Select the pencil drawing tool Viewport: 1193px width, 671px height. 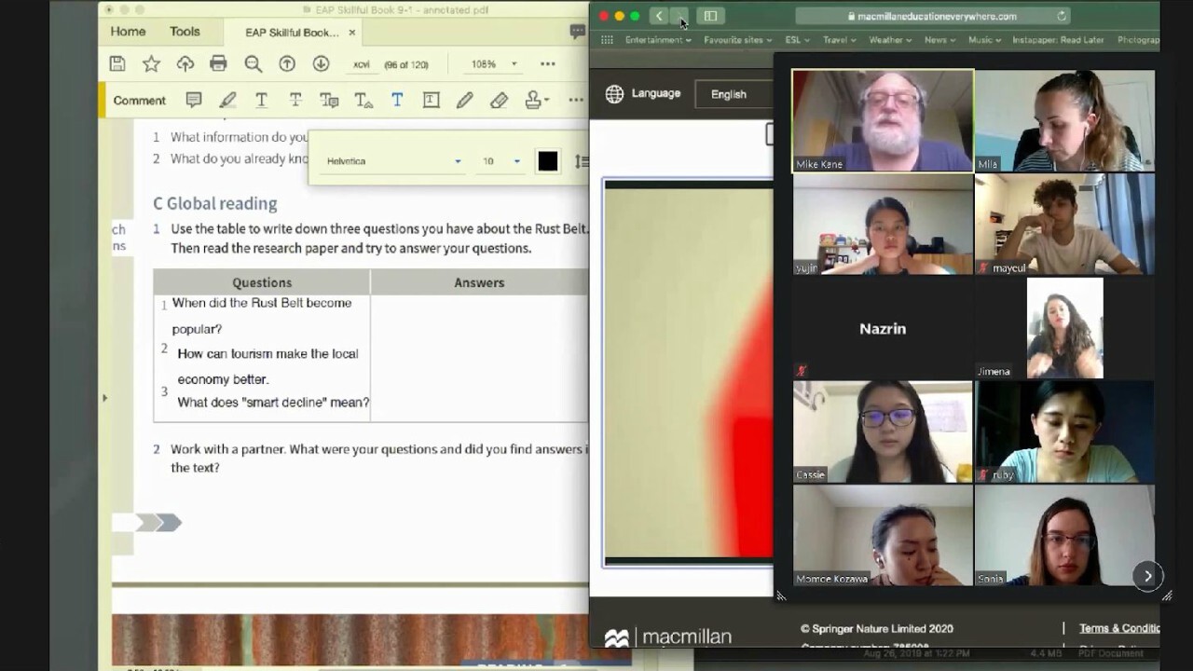click(x=464, y=101)
